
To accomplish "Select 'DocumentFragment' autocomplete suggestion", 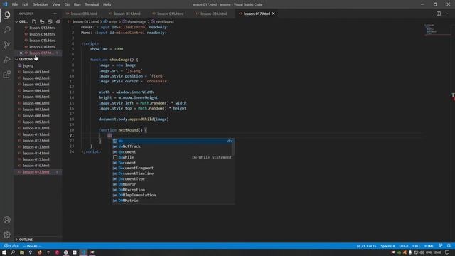I will (173, 168).
